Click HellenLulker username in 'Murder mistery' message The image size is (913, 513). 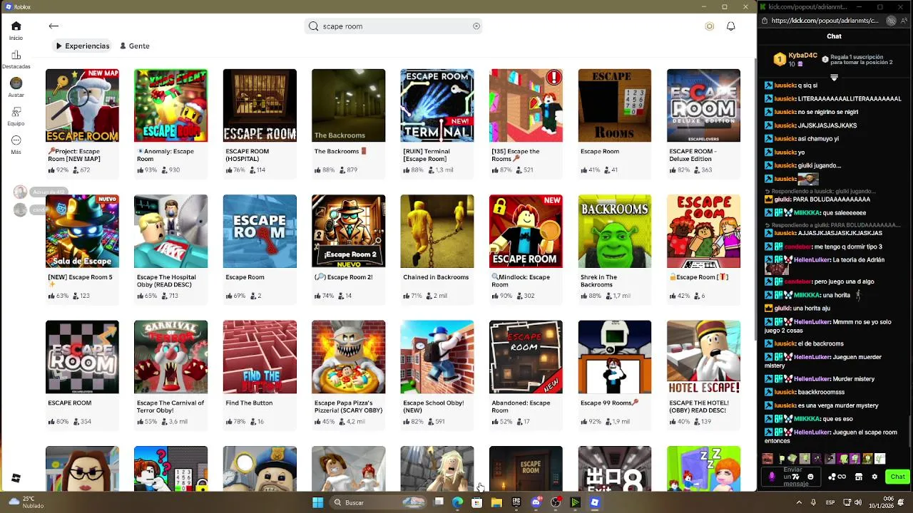pos(812,378)
